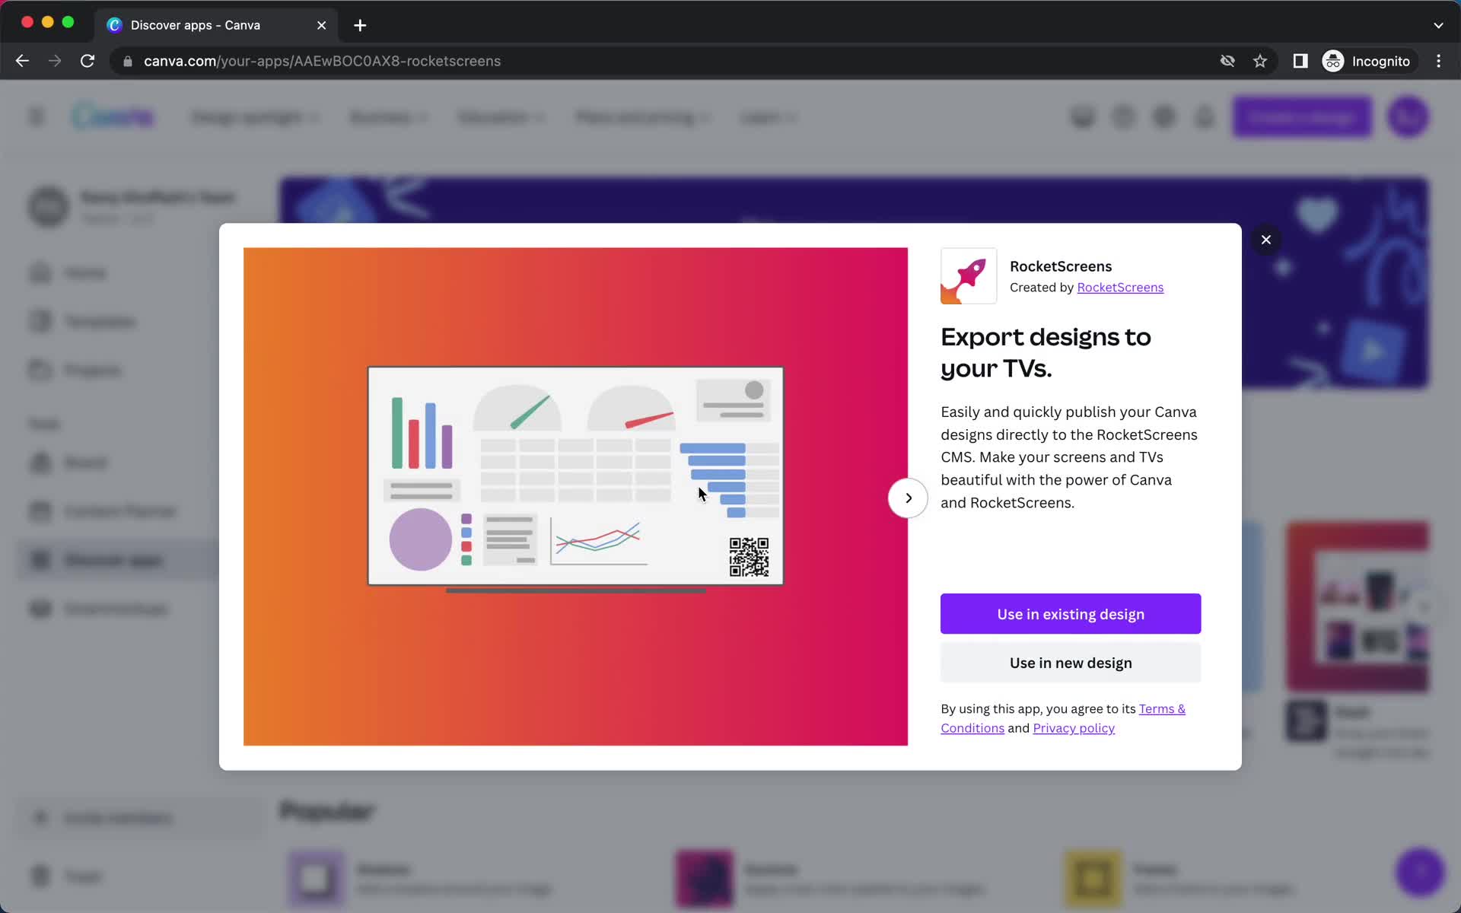Click Use in existing design button

(1070, 613)
